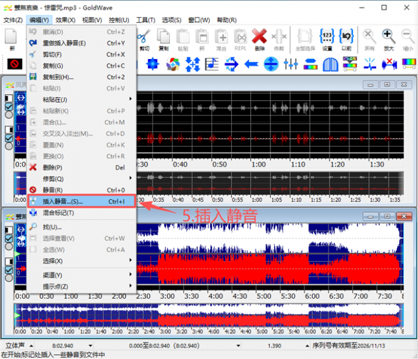Click the 1:00 mark on top window time ruler
The width and height of the screenshot is (418, 359).
(x=258, y=165)
